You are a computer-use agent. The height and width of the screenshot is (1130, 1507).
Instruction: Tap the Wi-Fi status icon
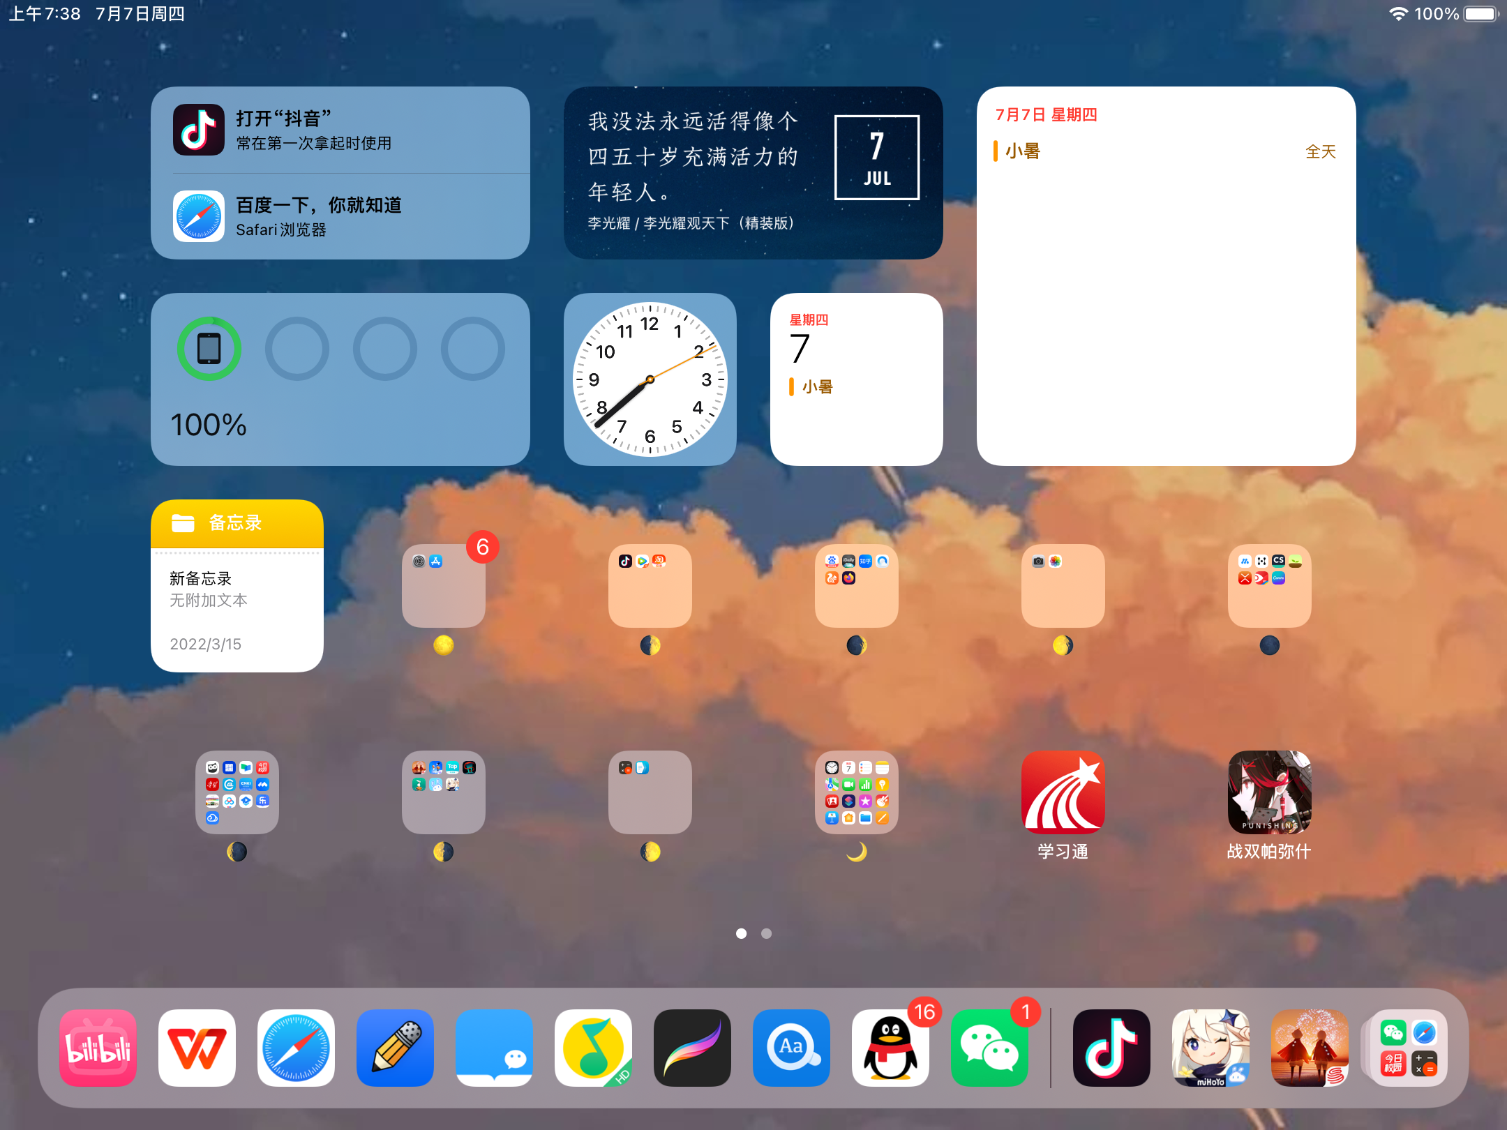click(1398, 14)
